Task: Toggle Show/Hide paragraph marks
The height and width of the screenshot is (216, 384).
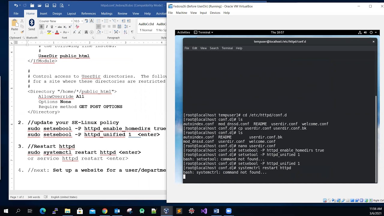Action: point(132,32)
